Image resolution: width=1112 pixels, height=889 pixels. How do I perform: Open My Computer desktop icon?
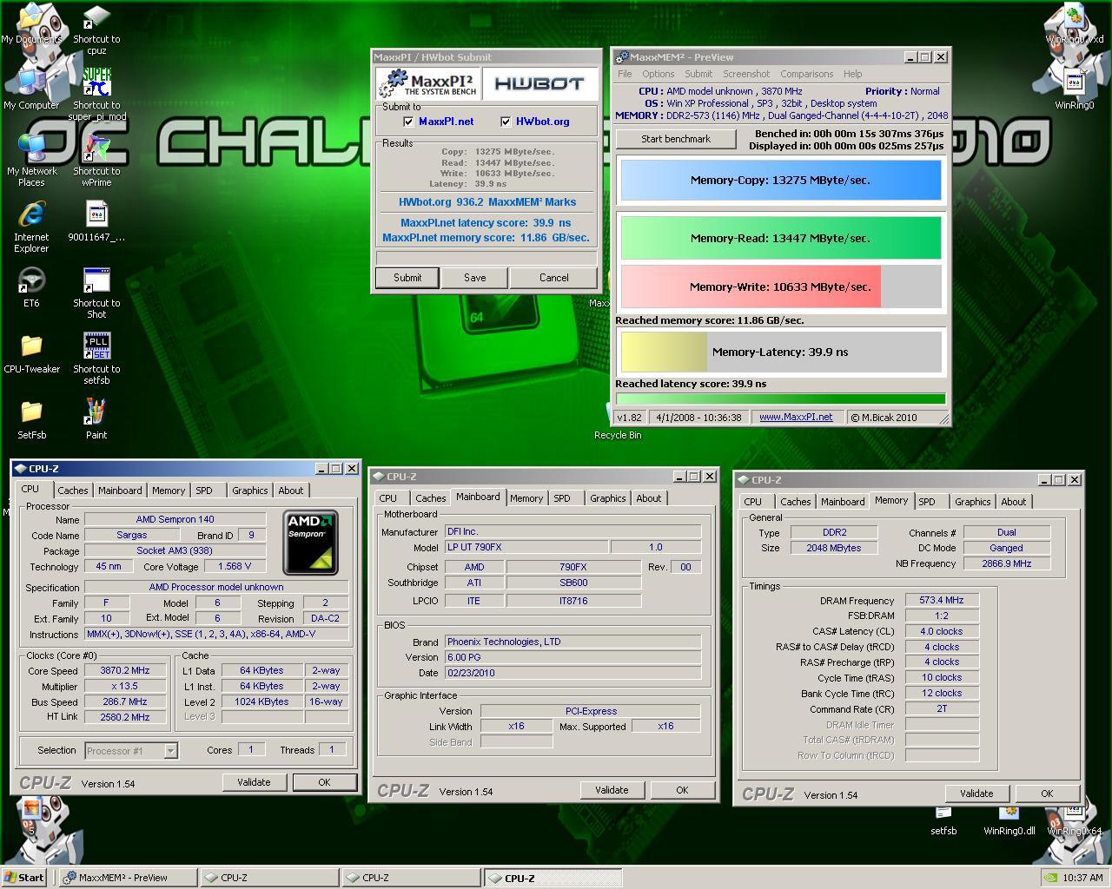31,89
